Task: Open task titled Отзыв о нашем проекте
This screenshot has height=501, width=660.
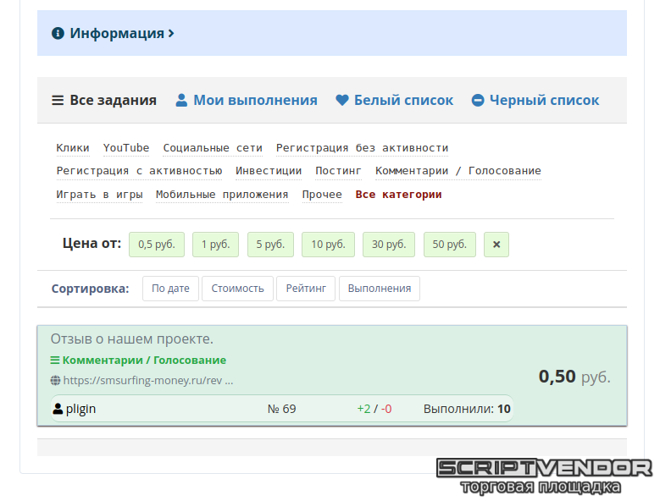Action: tap(132, 339)
